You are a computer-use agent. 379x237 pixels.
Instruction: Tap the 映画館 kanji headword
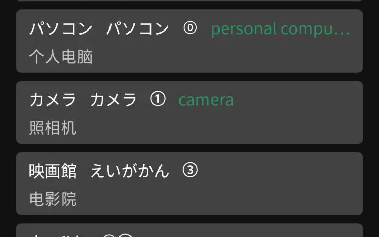pos(53,171)
